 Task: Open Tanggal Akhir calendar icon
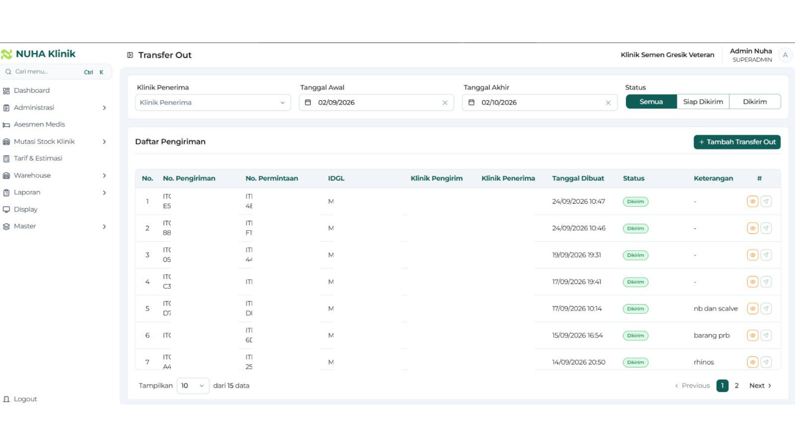[472, 102]
